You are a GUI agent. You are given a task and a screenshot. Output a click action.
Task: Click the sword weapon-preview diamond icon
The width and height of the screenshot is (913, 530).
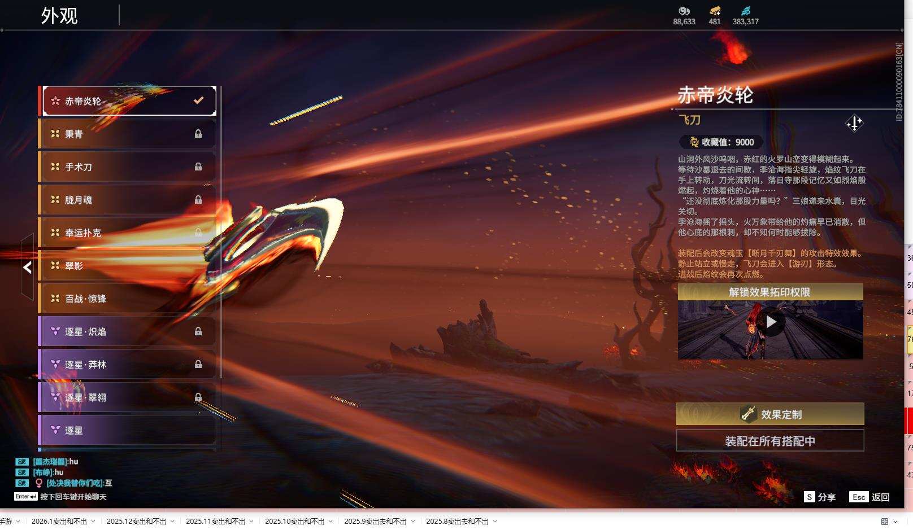tap(854, 123)
